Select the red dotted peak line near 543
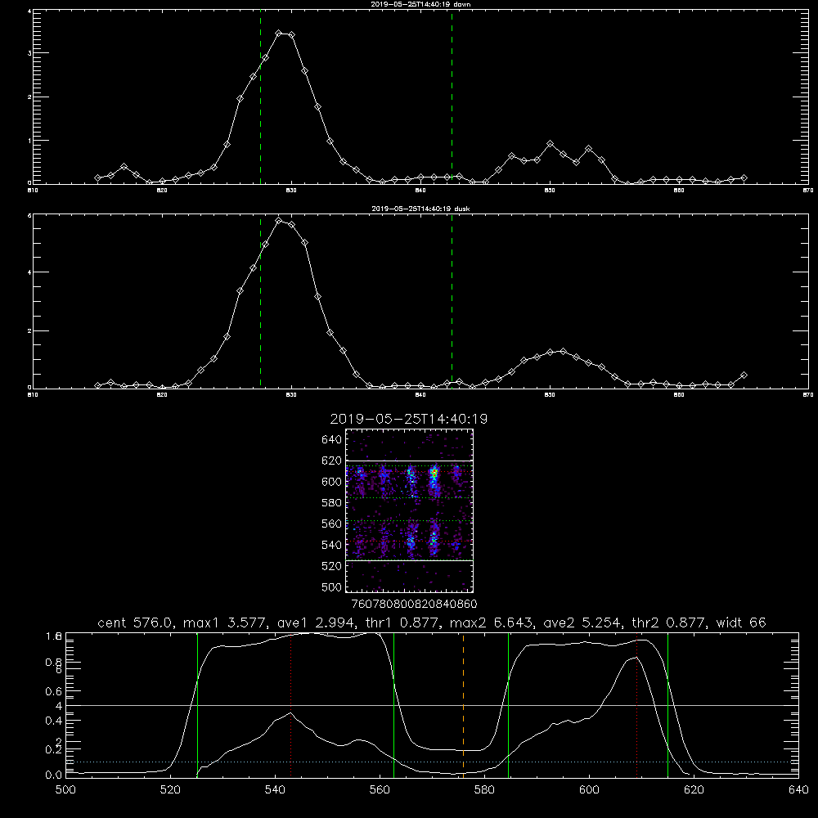 290,705
